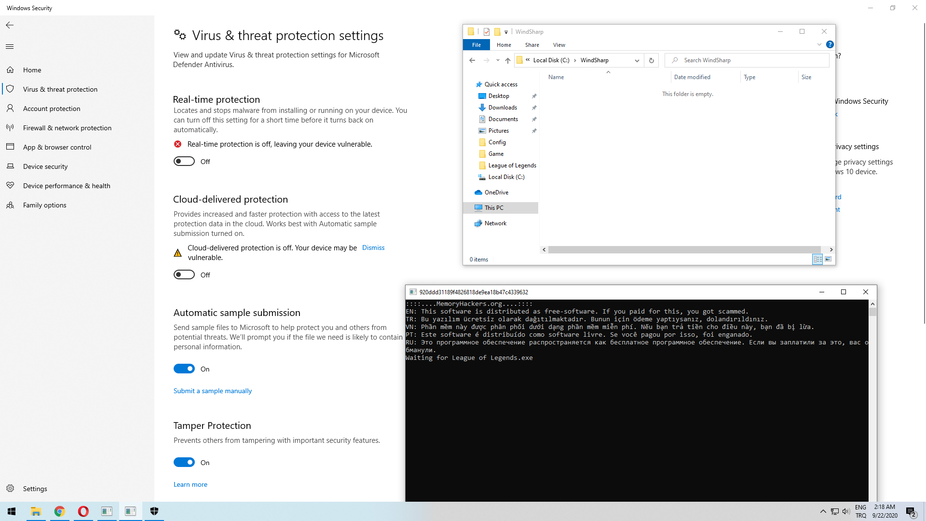926x521 pixels.
Task: Expand the explorer ribbon chevron
Action: coord(819,44)
